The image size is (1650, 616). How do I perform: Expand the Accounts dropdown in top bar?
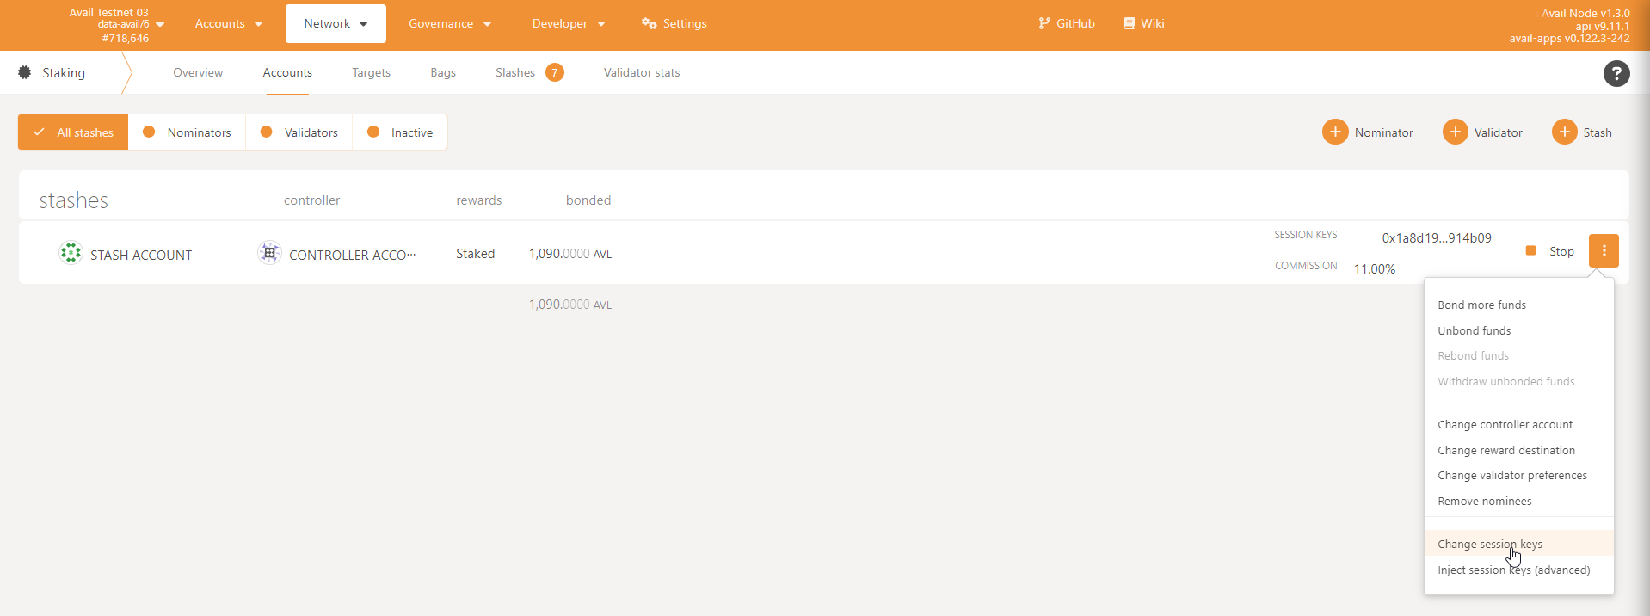pyautogui.click(x=228, y=24)
